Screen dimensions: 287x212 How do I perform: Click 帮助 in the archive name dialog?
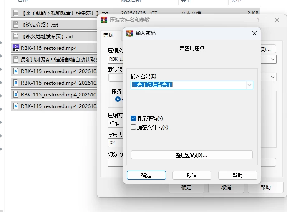[x=265, y=187]
